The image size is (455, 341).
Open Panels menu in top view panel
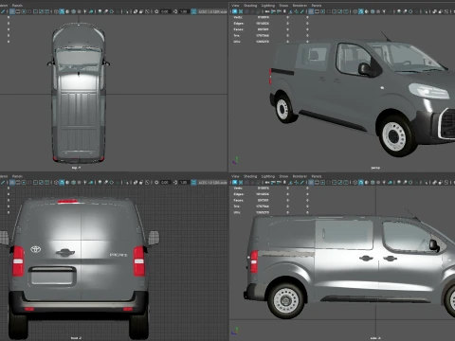point(17,6)
